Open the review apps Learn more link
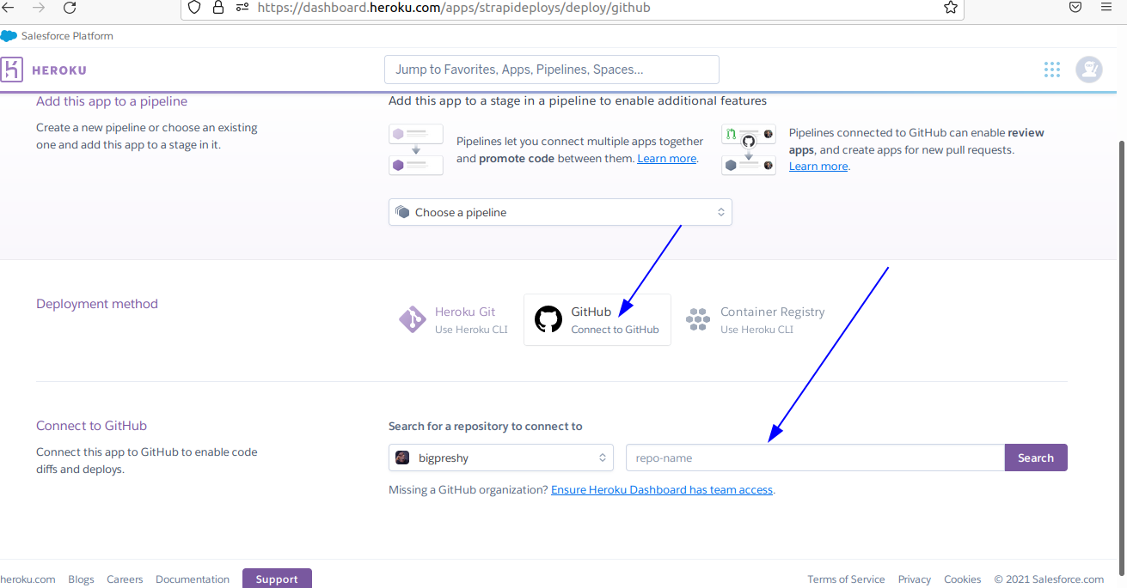The width and height of the screenshot is (1127, 588). [818, 167]
